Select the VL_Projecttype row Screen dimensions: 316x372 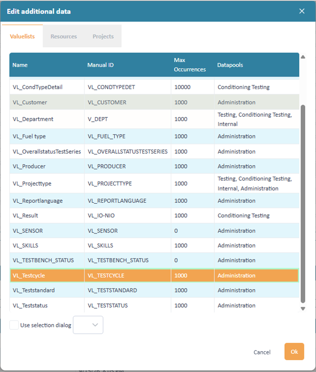[x=154, y=183]
